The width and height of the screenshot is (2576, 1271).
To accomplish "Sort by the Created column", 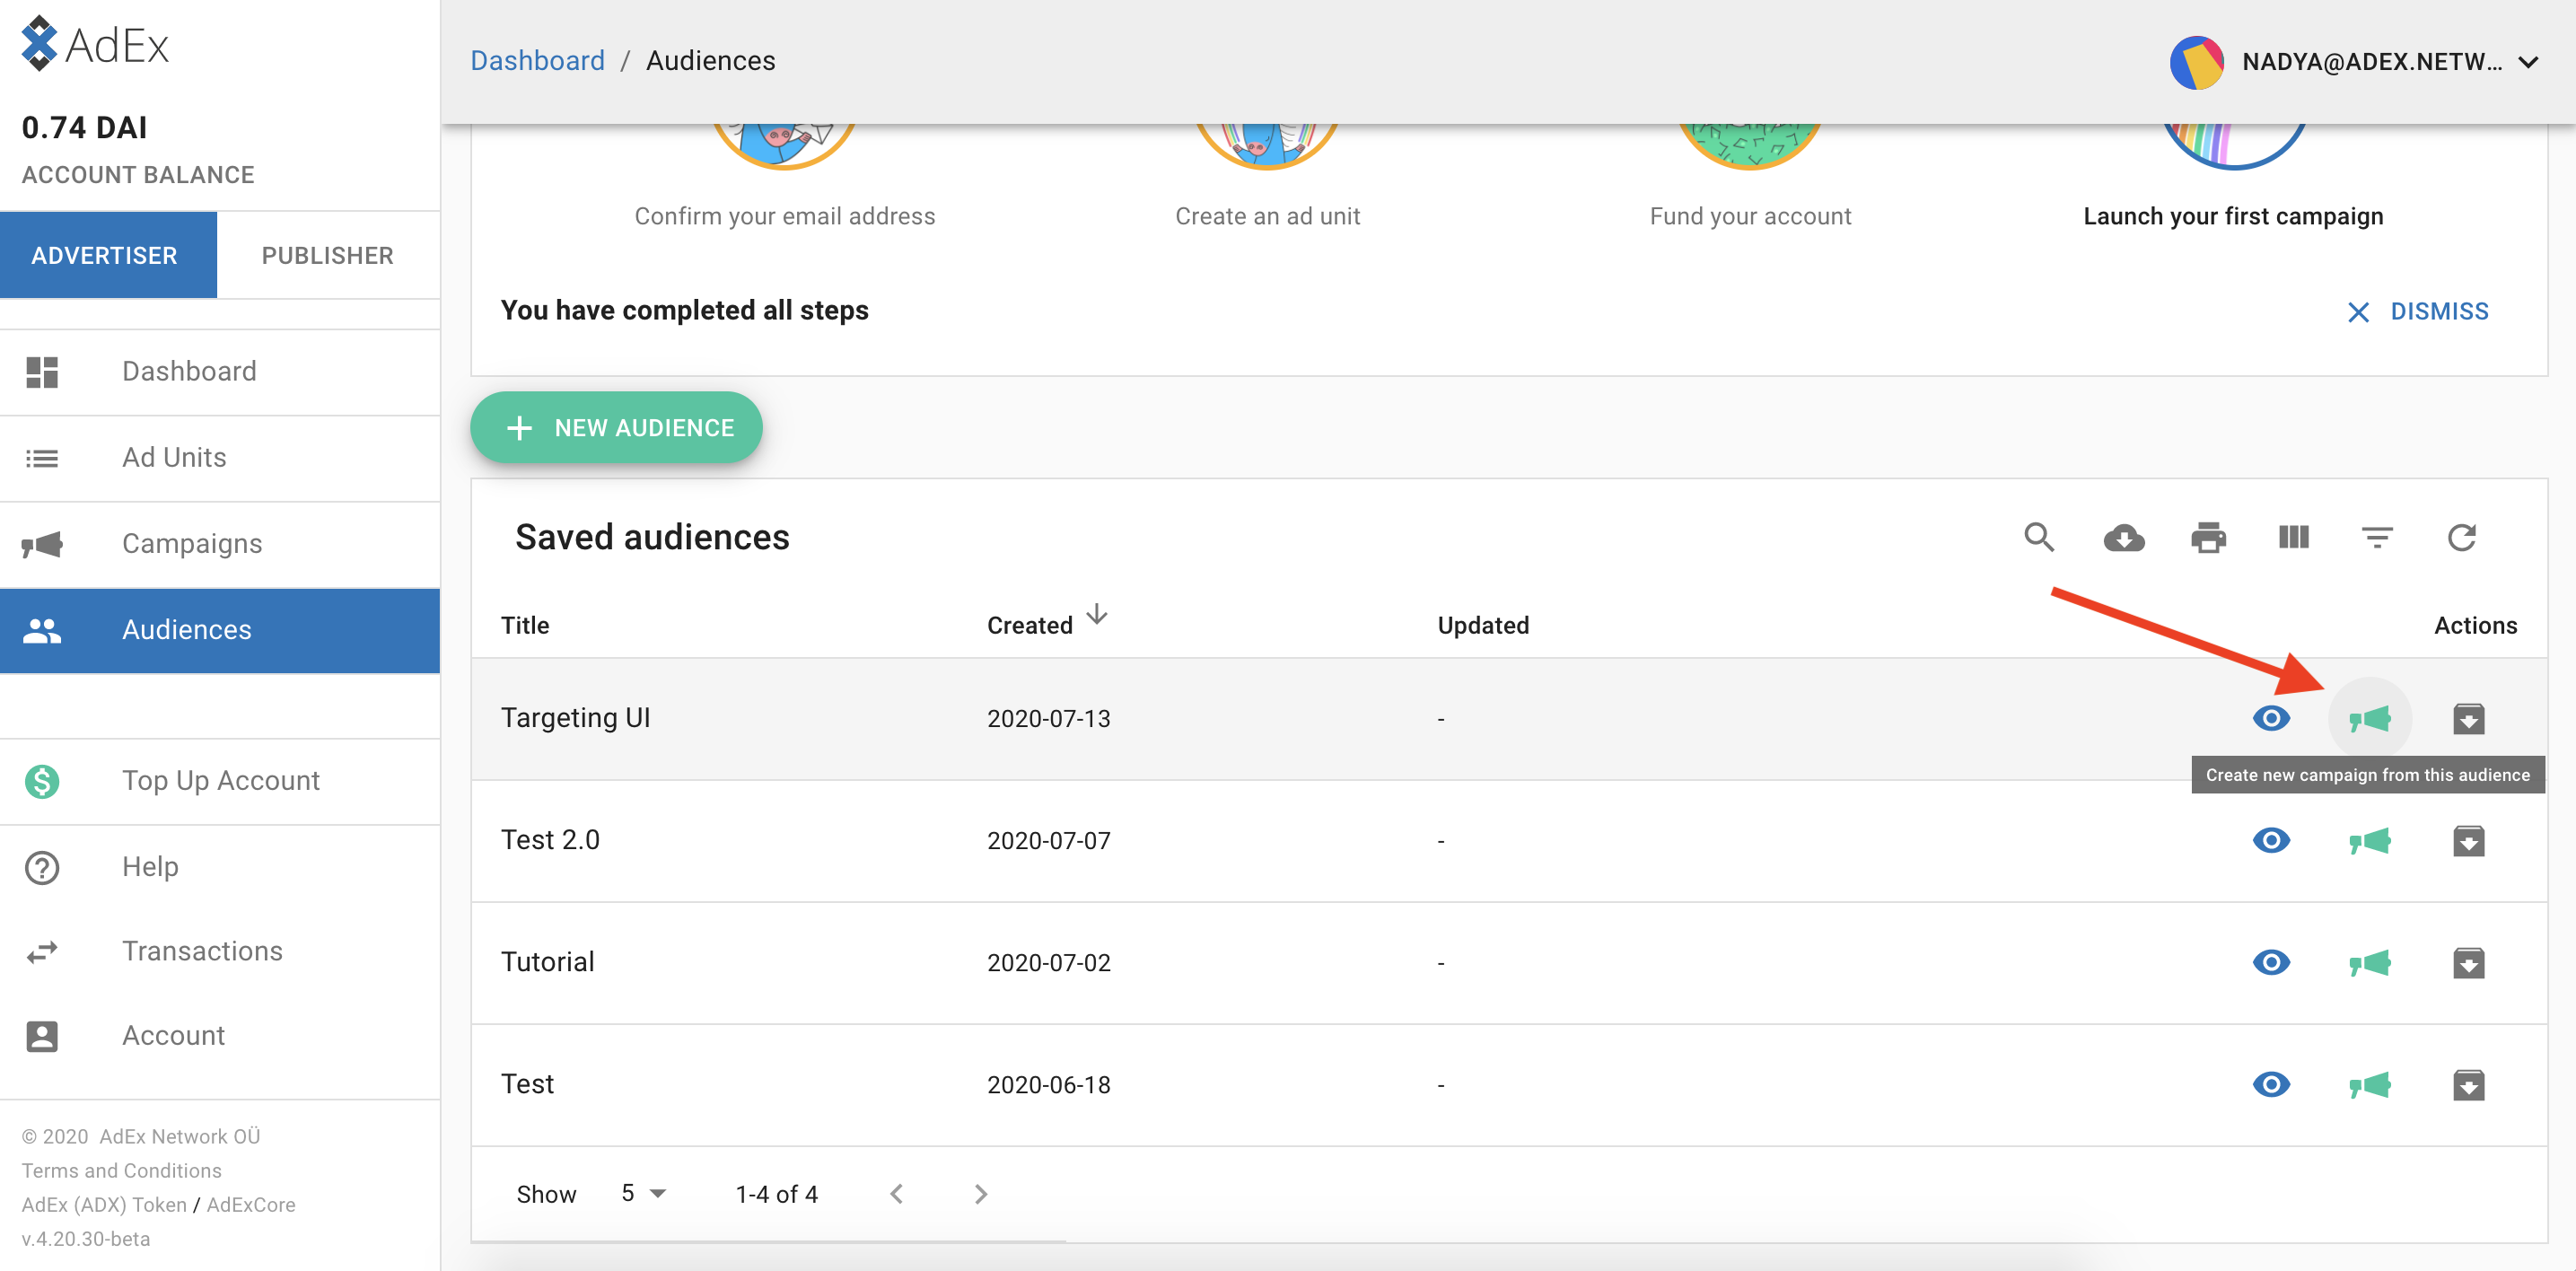I will (1047, 624).
